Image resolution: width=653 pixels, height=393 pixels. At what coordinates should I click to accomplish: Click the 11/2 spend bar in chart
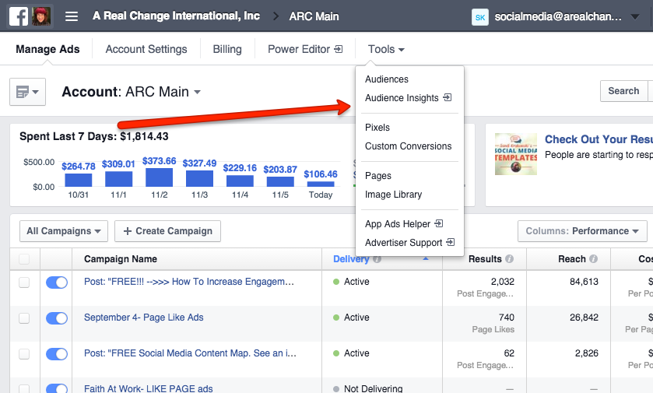[159, 177]
